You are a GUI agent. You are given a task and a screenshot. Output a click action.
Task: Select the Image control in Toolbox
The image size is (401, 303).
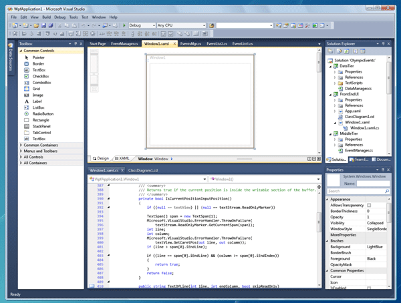pos(38,95)
